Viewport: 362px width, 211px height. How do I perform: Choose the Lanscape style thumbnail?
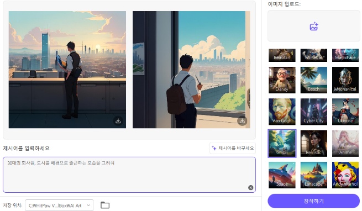[313, 175]
